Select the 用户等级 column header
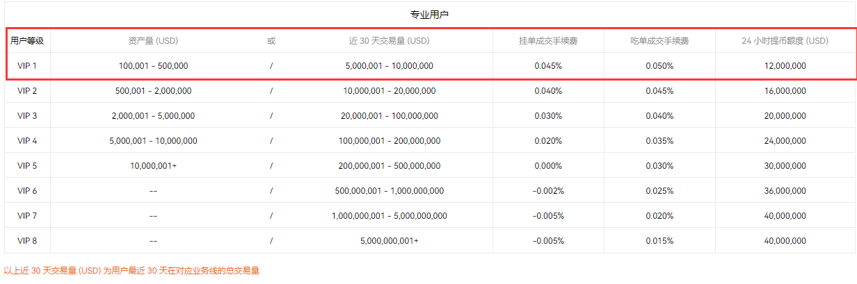Image resolution: width=857 pixels, height=284 pixels. coord(27,41)
